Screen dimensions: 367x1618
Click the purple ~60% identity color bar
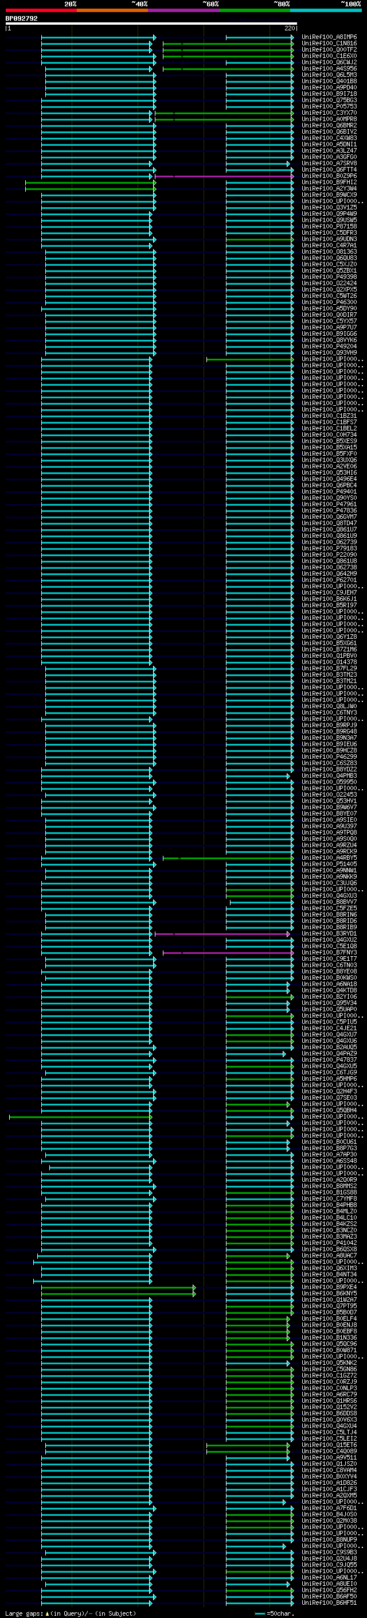(x=184, y=10)
